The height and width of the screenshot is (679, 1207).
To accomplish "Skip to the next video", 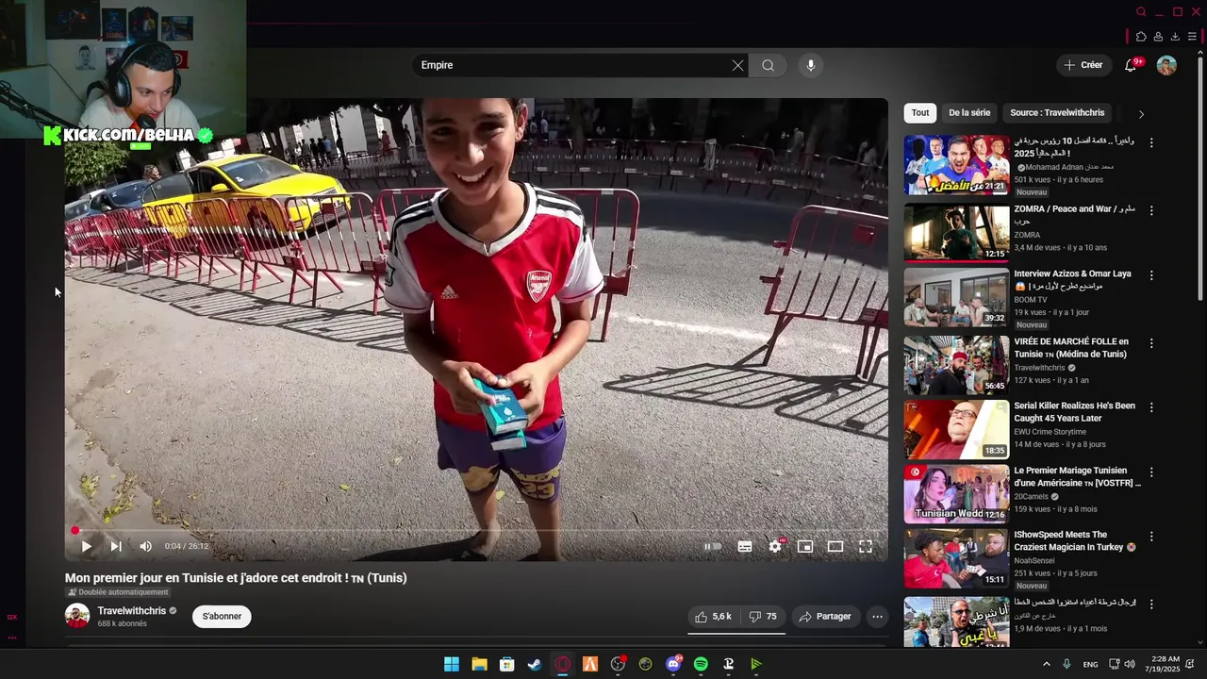I will [116, 546].
